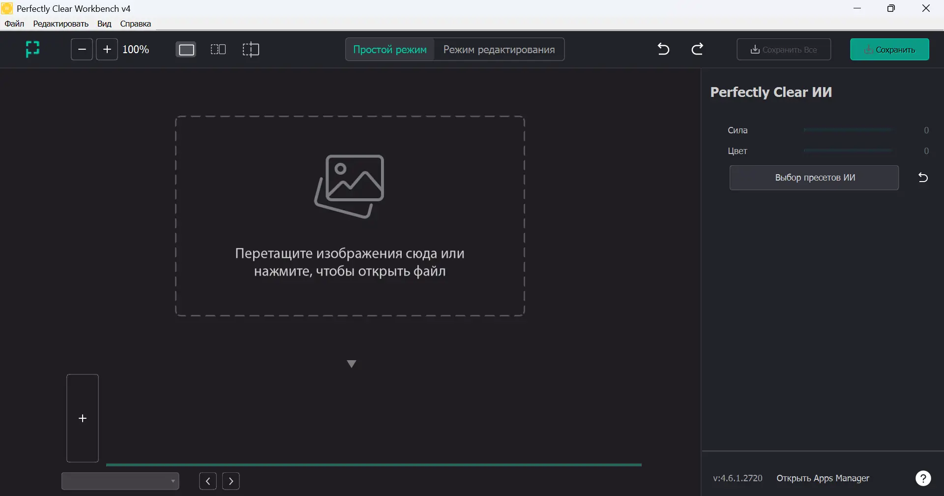Screen dimensions: 944x496
Task: Open the Вид menu
Action: [x=104, y=23]
